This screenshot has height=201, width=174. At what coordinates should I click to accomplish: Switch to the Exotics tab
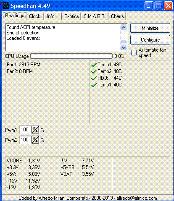71,16
